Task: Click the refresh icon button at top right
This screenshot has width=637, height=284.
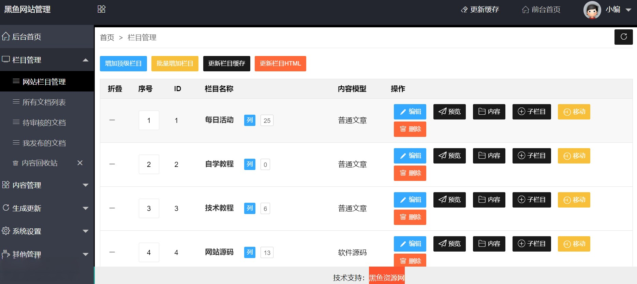Action: [623, 37]
